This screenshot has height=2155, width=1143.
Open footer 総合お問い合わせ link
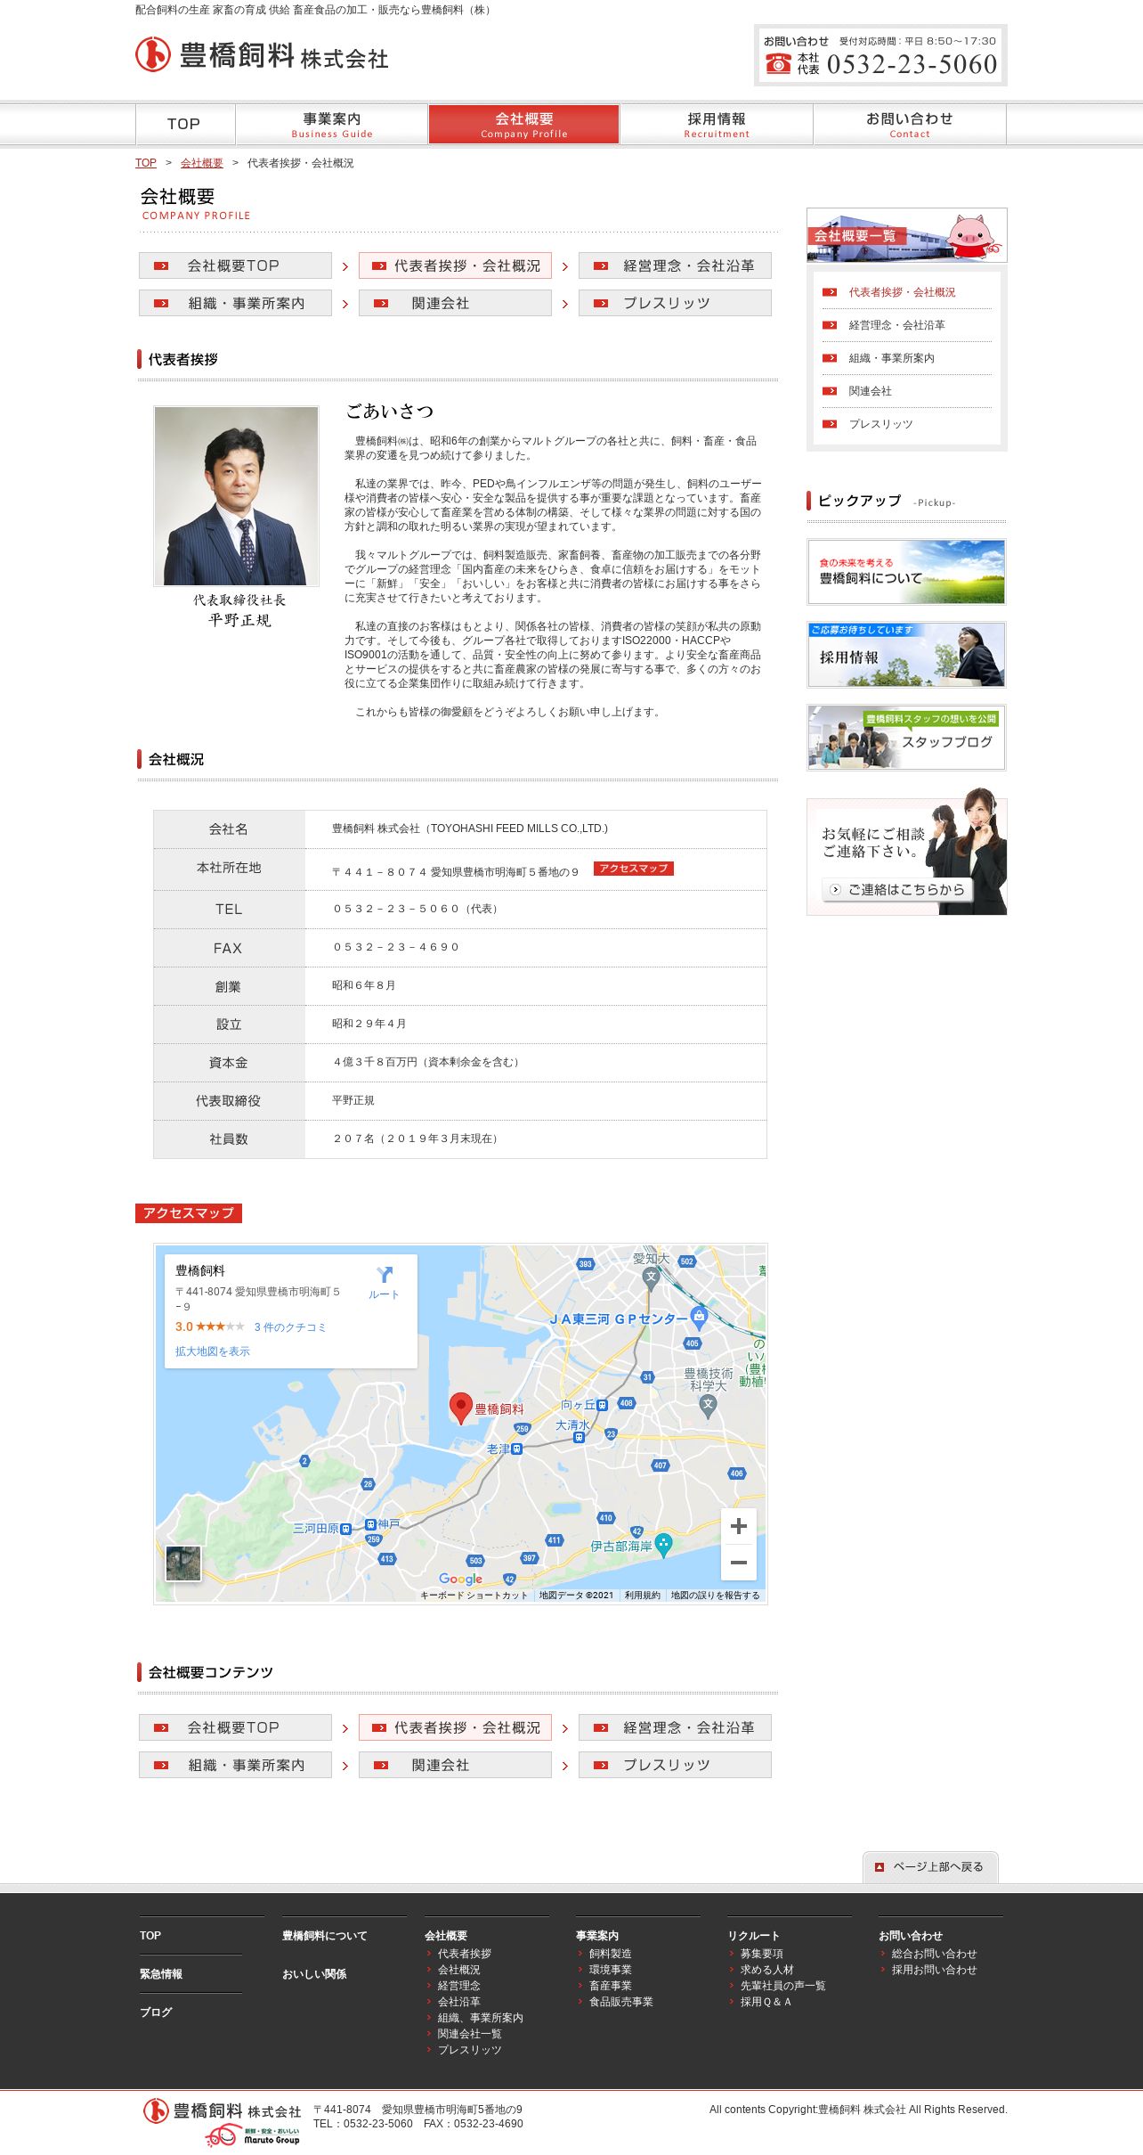click(934, 1954)
